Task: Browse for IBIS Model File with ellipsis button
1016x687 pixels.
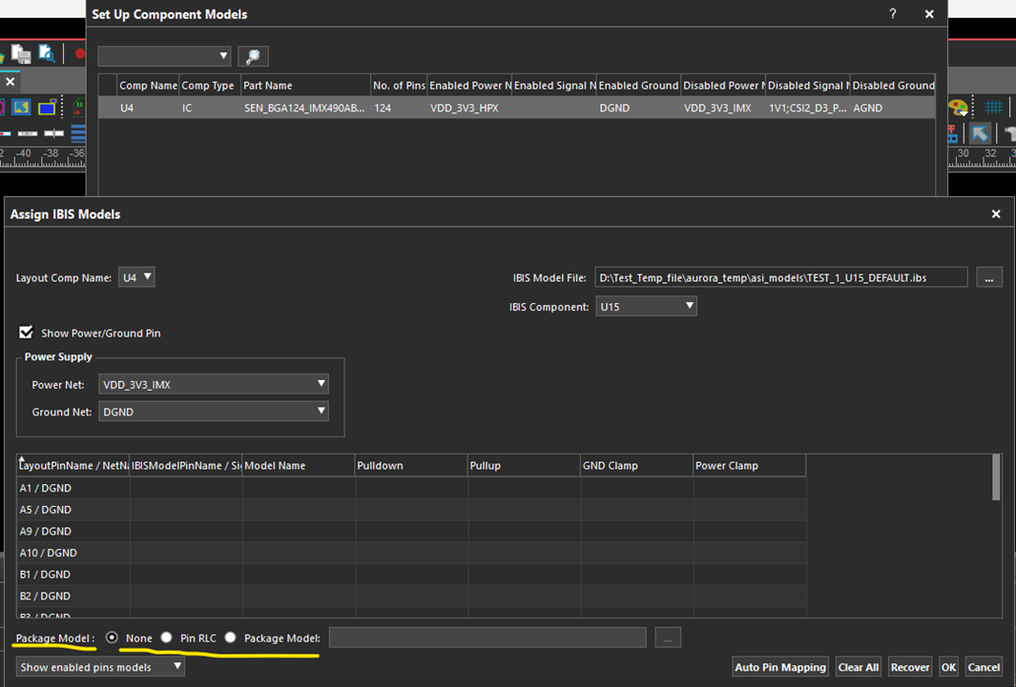Action: [988, 277]
